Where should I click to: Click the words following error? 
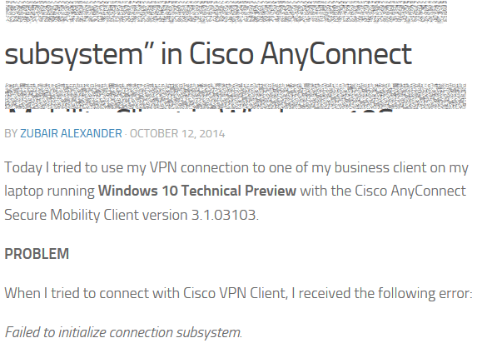tap(425, 293)
